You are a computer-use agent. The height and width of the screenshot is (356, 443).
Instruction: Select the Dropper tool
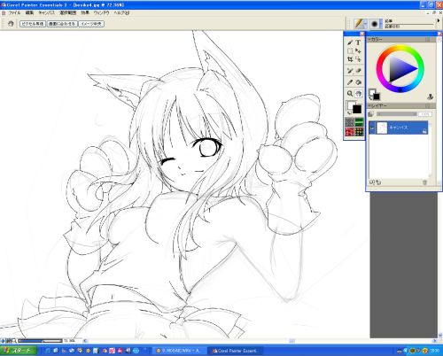click(x=350, y=82)
